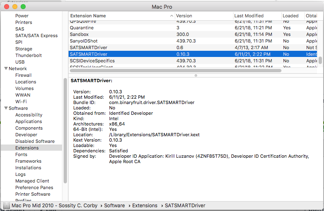Screen dimensions: 324x211
Task: Open Applications under Software
Action: (x=29, y=121)
